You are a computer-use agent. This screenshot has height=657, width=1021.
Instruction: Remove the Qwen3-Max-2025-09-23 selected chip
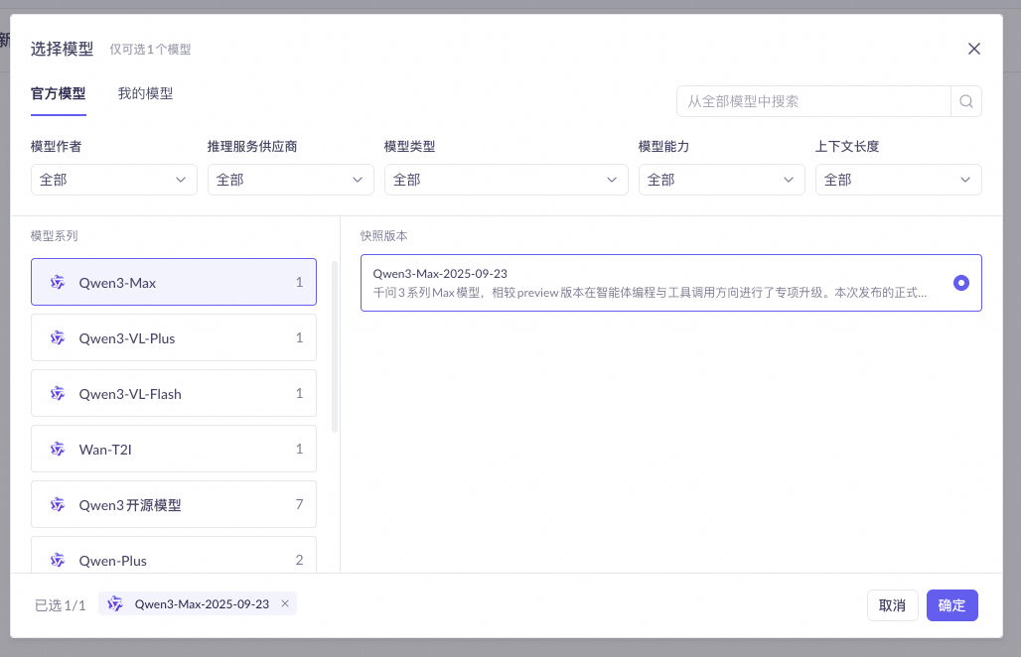pyautogui.click(x=285, y=603)
